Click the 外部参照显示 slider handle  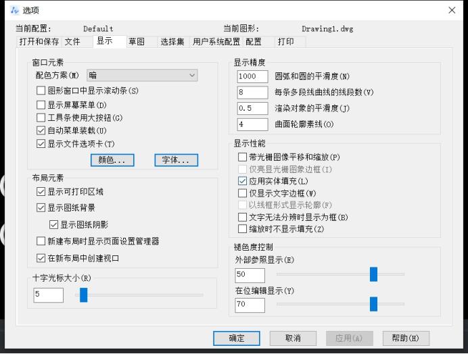373,274
